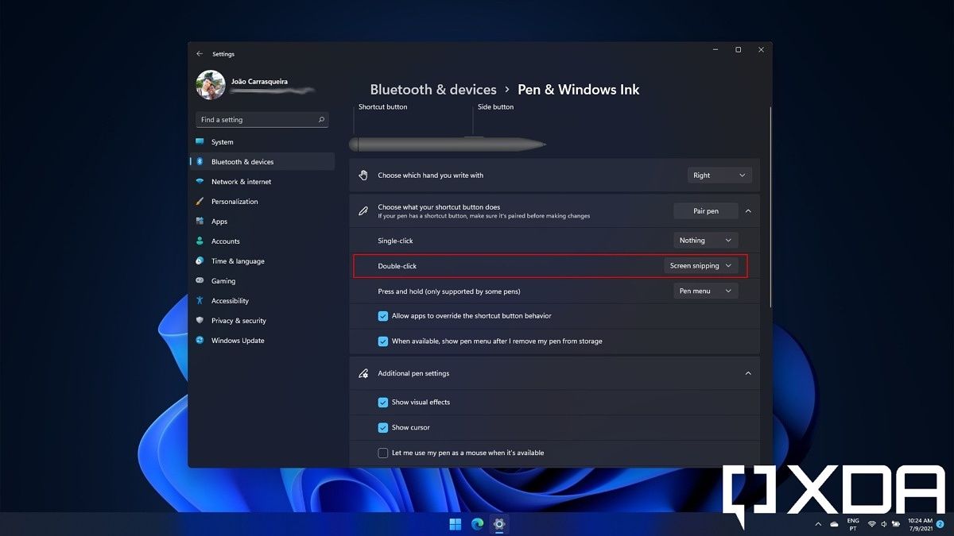
Task: Collapse the Additional pen settings section
Action: coord(747,373)
